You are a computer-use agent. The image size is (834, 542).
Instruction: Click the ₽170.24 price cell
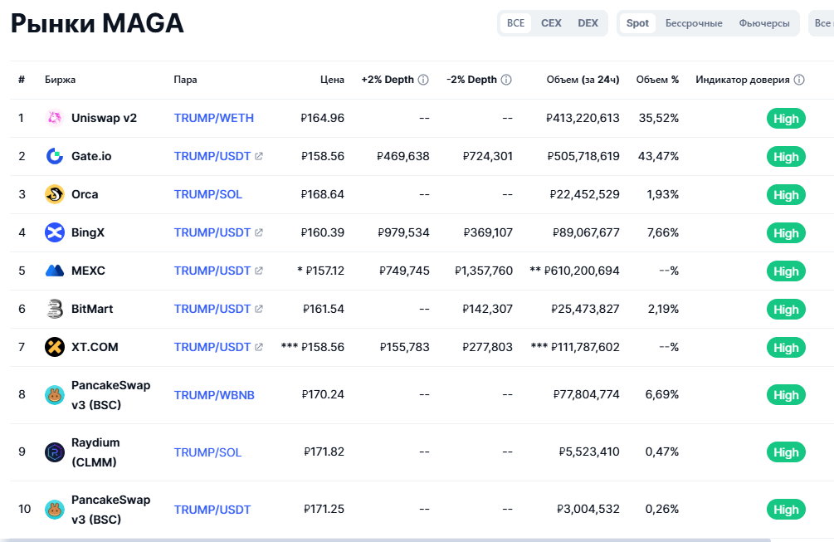pyautogui.click(x=323, y=394)
